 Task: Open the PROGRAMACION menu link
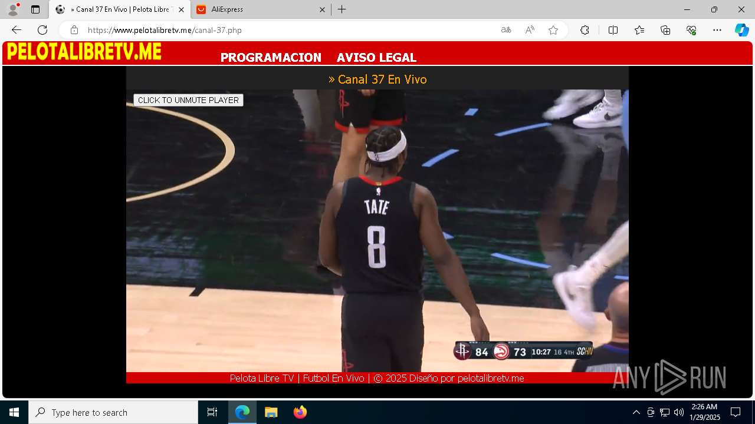[271, 58]
